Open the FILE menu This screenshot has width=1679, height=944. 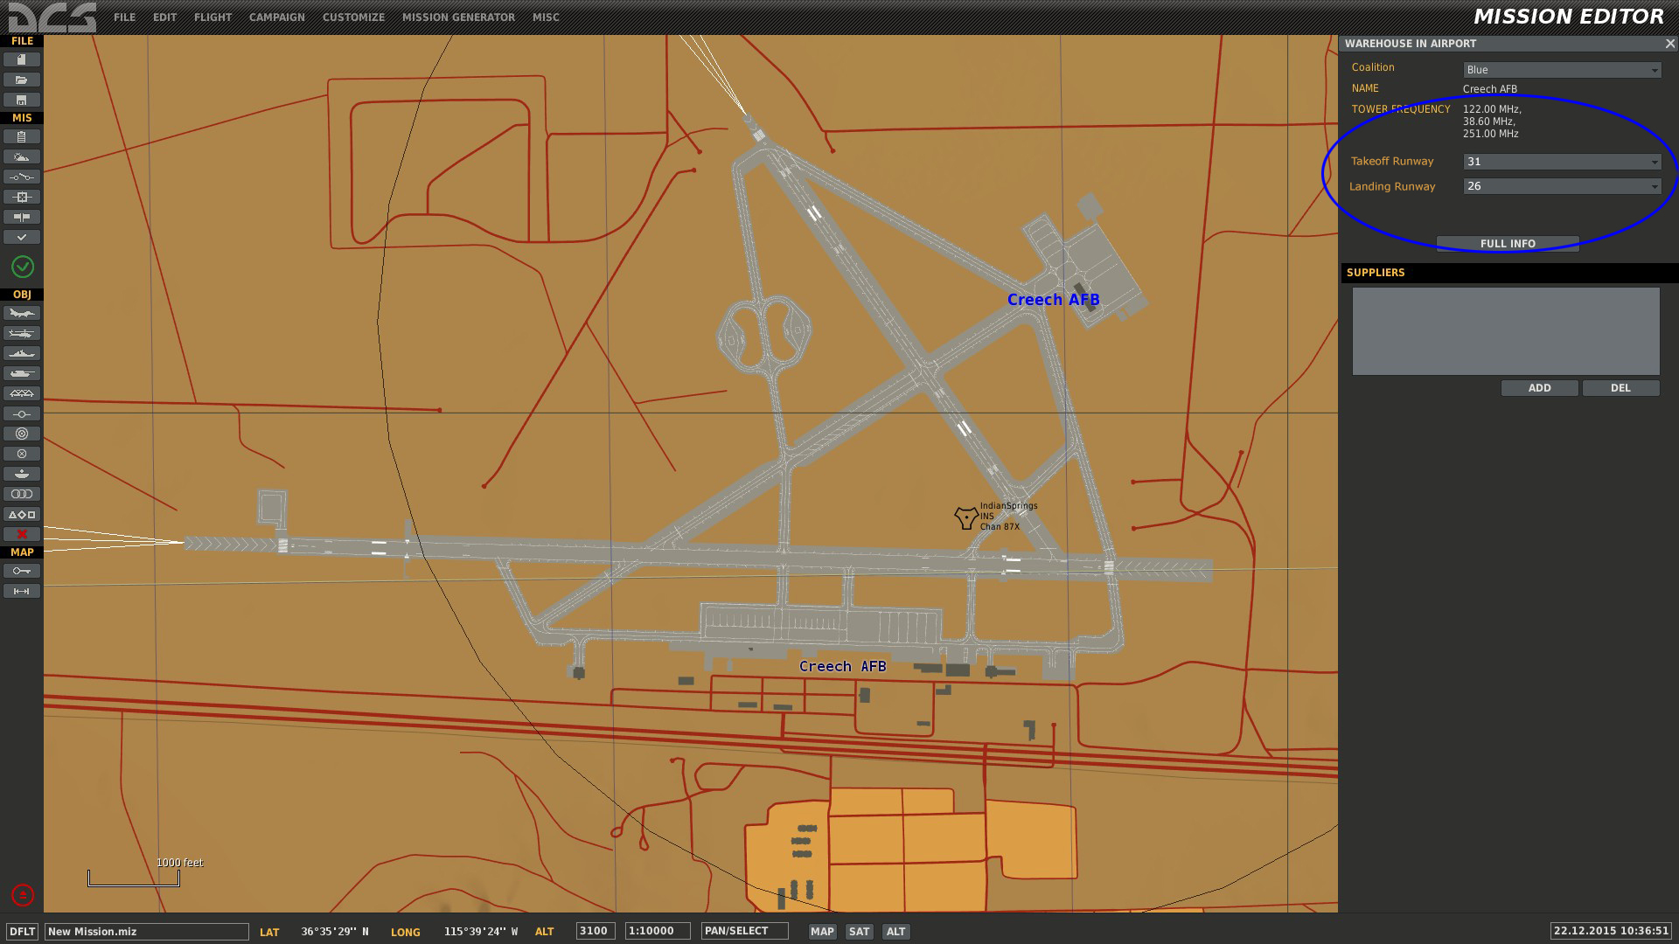coord(124,17)
